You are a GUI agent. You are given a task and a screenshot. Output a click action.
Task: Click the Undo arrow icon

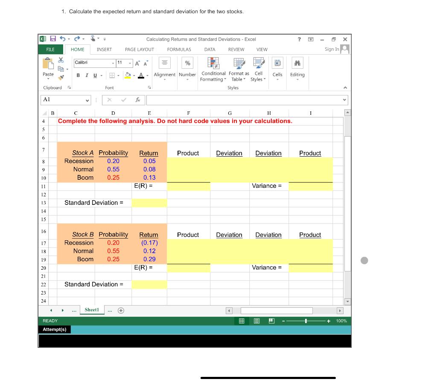point(63,39)
